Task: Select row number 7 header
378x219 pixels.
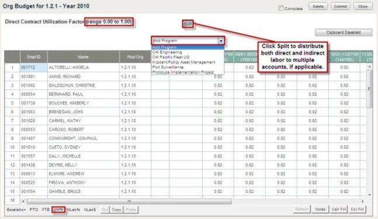Action: (12, 121)
